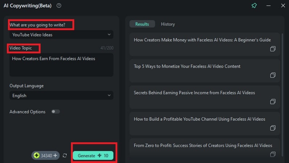Copy the Passive Income result
289x163 pixels.
click(x=273, y=102)
